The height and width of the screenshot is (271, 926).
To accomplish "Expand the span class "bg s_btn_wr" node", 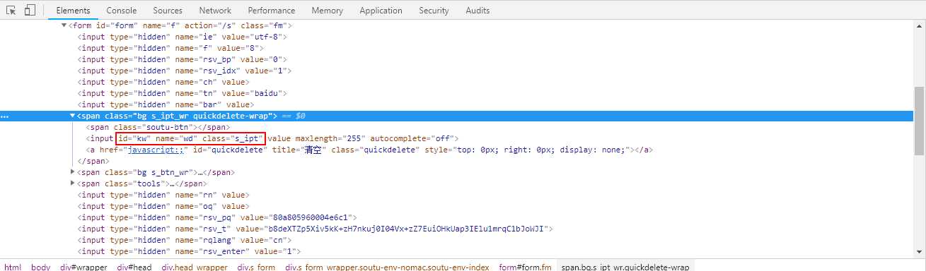I will 73,172.
